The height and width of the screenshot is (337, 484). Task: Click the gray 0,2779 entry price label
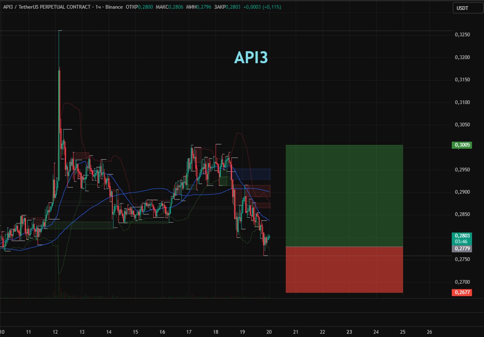(x=462, y=249)
